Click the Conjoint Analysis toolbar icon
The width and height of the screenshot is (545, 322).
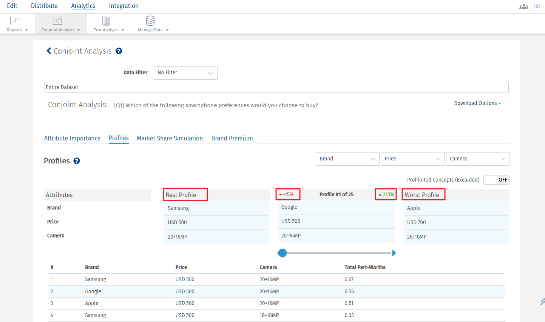(x=58, y=21)
